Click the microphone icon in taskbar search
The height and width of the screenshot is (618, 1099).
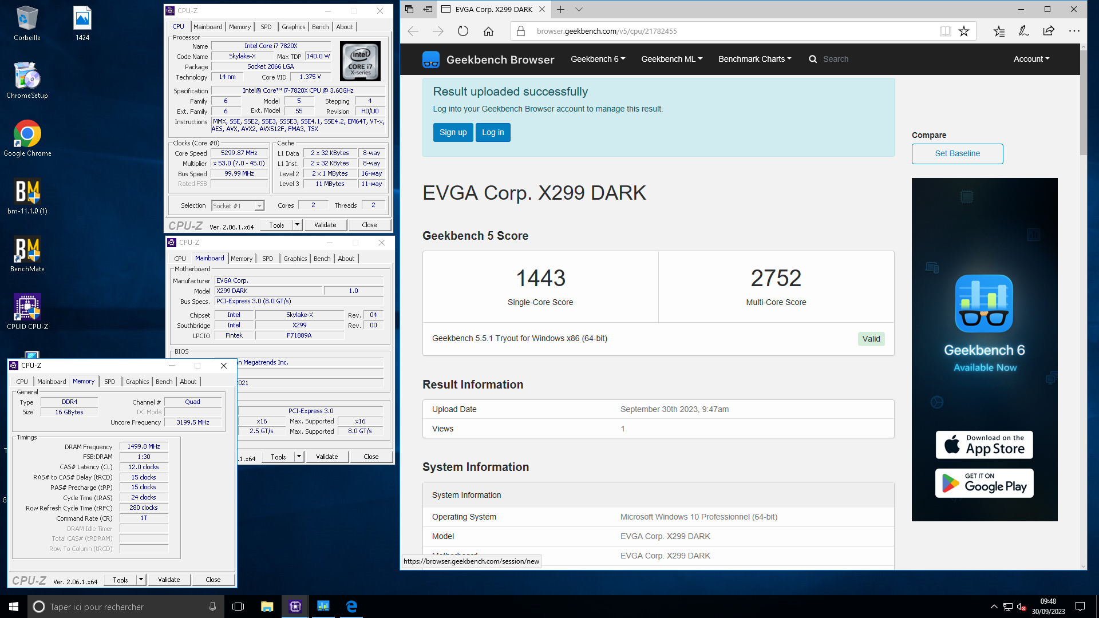[212, 607]
